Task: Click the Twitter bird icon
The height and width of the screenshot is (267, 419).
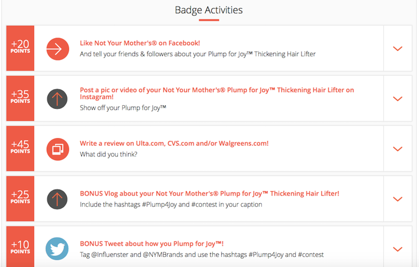Action: tap(57, 249)
